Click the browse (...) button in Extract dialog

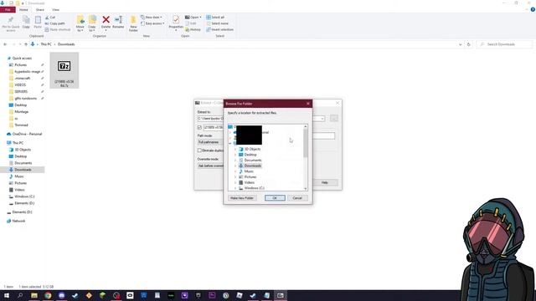coord(334,119)
